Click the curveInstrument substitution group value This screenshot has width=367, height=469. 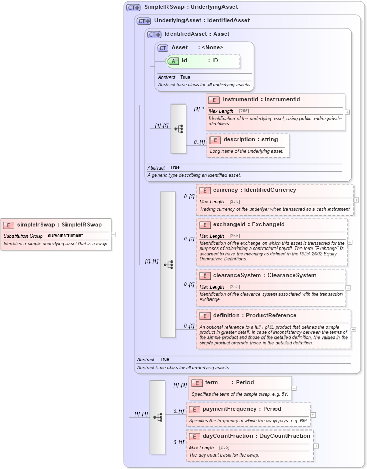coord(65,236)
